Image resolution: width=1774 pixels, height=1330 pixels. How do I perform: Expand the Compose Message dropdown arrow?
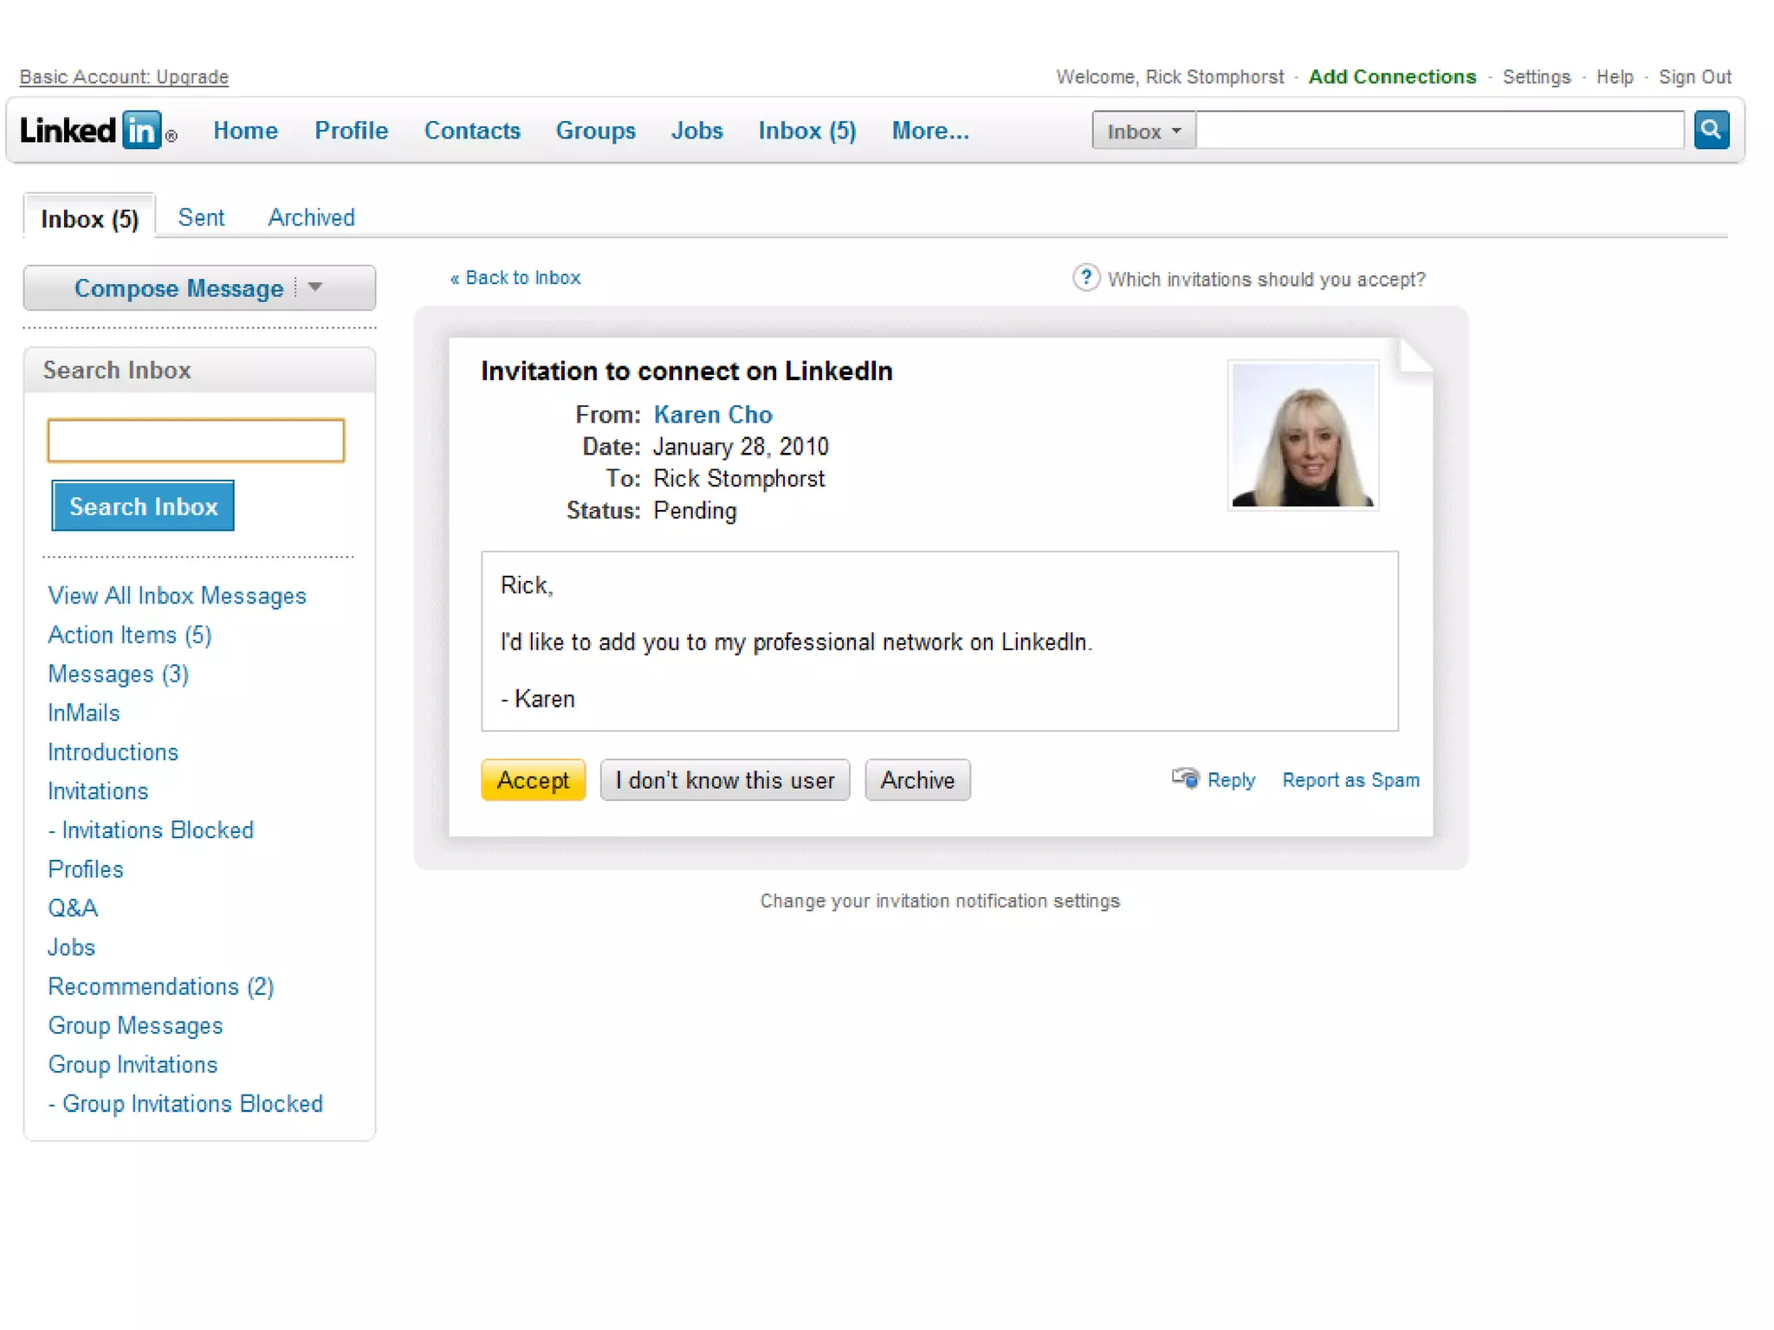[x=315, y=287]
